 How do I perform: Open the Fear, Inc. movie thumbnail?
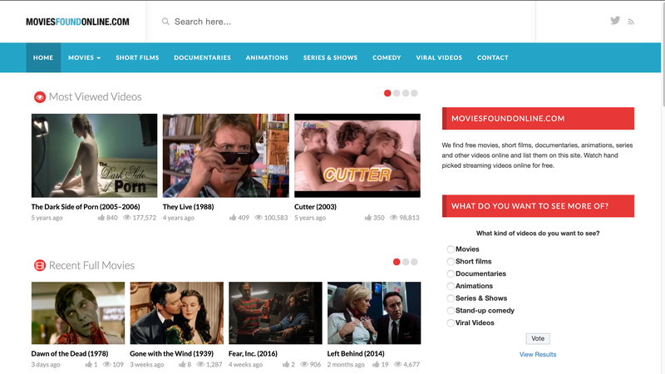click(275, 313)
